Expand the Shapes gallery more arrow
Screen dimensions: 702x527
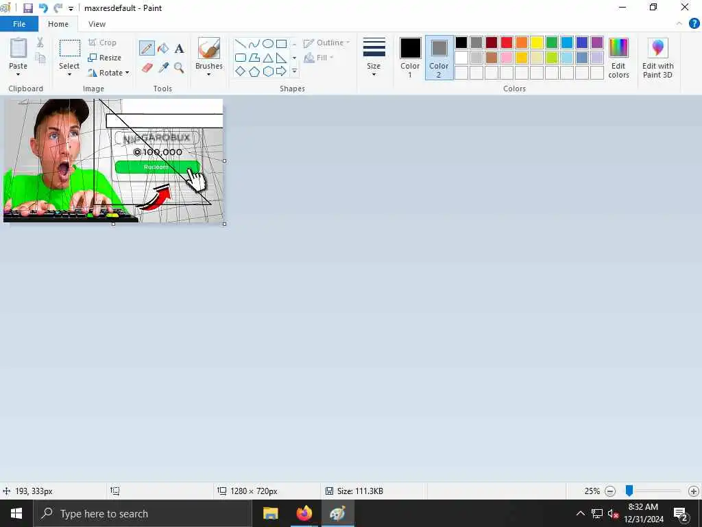(x=294, y=71)
